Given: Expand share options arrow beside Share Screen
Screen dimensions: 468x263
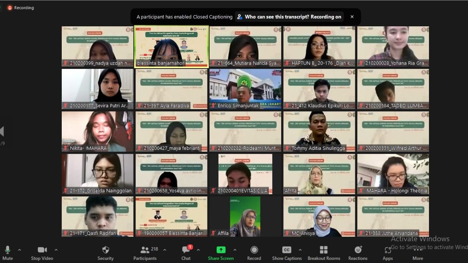Looking at the screenshot, I should pos(235,250).
